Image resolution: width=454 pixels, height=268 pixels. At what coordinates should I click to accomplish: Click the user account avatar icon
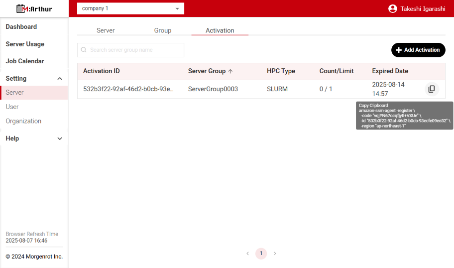[393, 8]
